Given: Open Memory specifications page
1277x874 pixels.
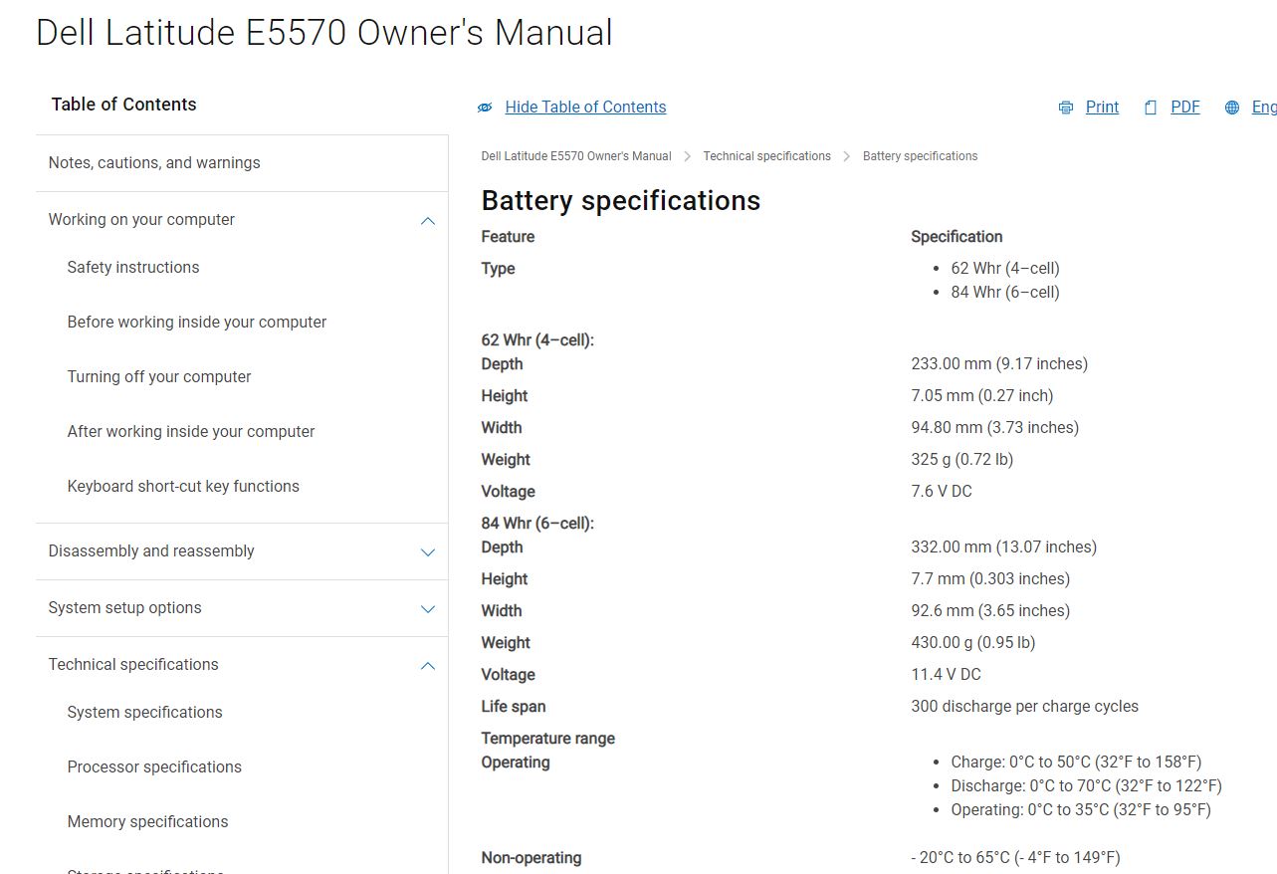Looking at the screenshot, I should point(148,822).
